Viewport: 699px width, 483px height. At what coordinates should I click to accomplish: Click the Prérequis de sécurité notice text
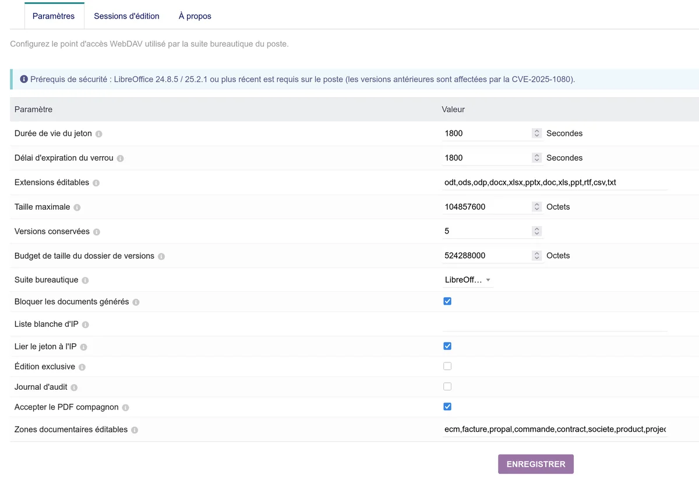tap(303, 79)
